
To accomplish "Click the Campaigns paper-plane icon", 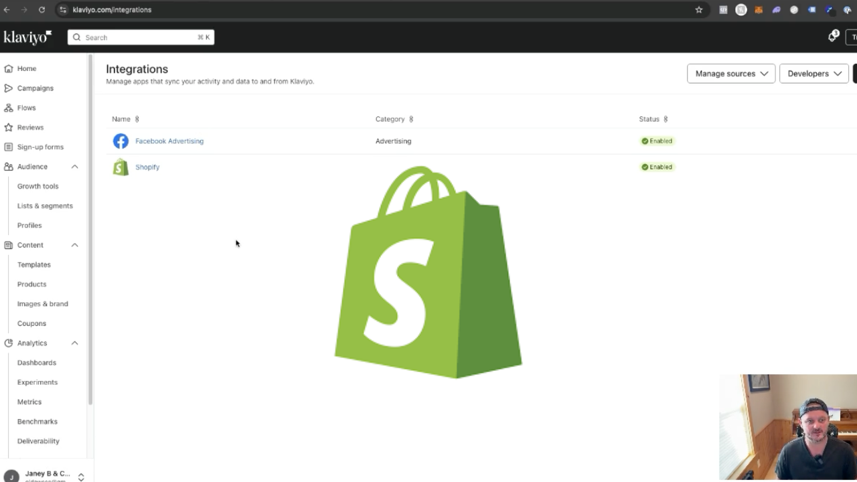I will [9, 88].
